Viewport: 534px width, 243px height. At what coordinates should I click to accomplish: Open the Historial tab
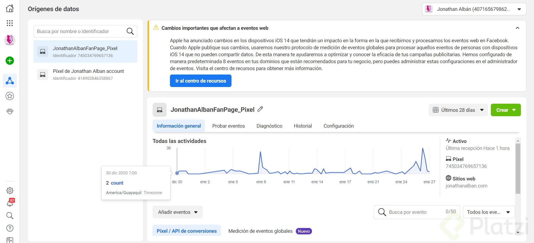[x=303, y=126]
